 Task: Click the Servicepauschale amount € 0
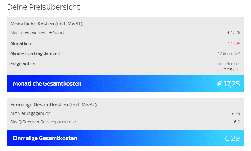pyautogui.click(x=237, y=122)
